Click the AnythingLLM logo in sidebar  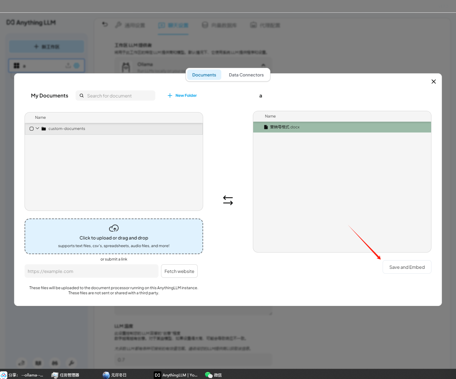click(x=31, y=23)
